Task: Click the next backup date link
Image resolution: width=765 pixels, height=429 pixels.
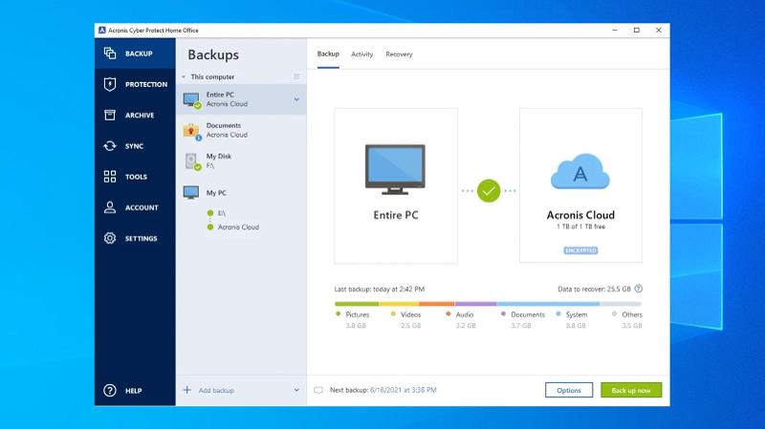Action: (403, 390)
